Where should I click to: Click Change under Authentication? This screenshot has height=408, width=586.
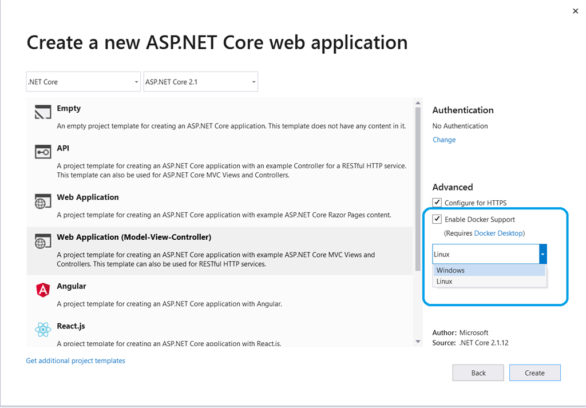[444, 140]
